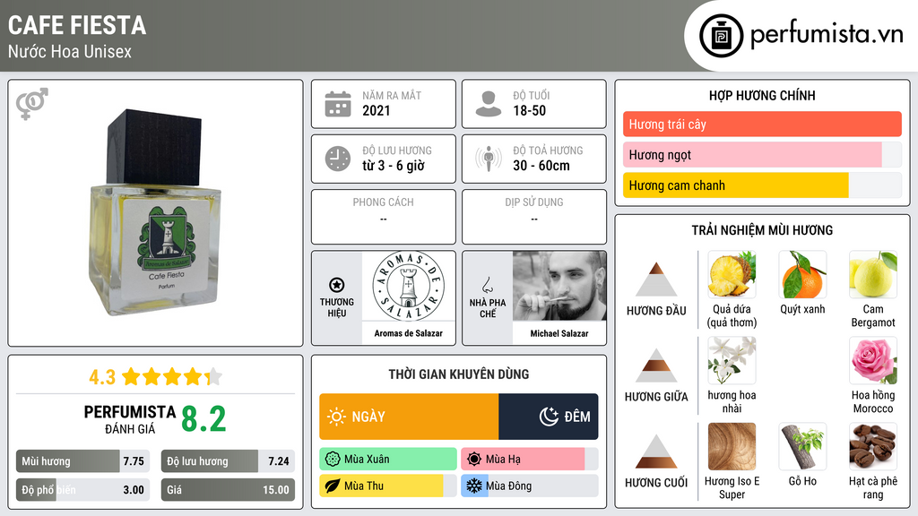Select the Quýt xanh mandarin note image
Image resolution: width=918 pixels, height=516 pixels.
[802, 275]
